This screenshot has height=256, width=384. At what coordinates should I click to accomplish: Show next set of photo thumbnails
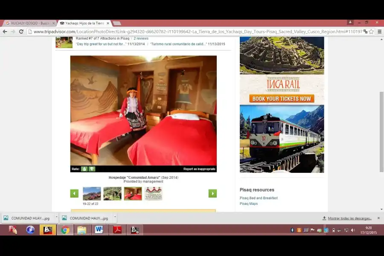(x=212, y=193)
